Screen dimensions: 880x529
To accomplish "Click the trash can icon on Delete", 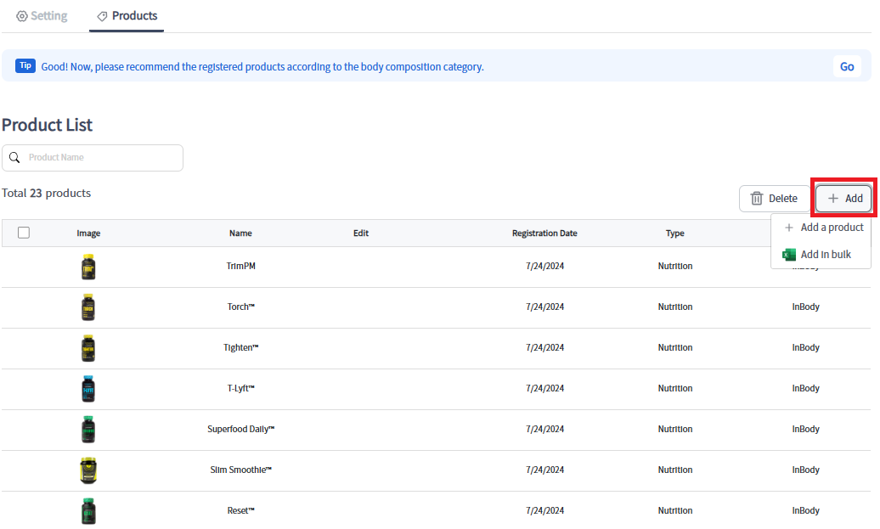I will point(757,199).
